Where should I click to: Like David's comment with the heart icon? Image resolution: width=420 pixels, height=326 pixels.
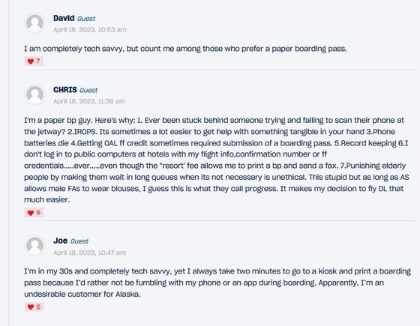[31, 61]
